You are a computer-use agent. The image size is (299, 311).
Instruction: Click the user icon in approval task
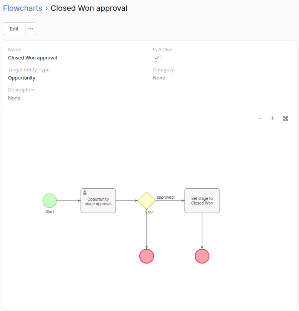[x=85, y=193]
